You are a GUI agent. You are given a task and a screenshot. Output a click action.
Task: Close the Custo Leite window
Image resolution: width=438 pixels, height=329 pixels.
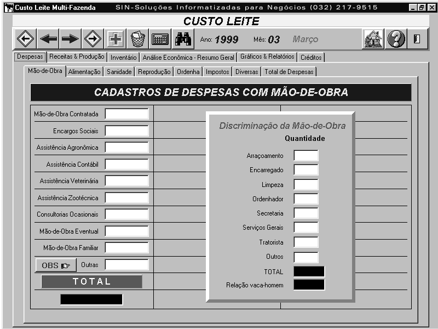click(431, 8)
